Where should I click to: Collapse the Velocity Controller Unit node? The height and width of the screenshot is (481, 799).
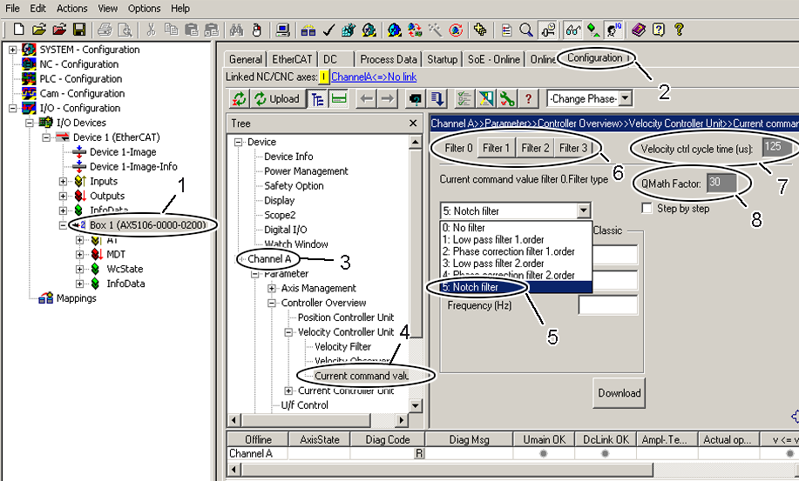coord(288,332)
